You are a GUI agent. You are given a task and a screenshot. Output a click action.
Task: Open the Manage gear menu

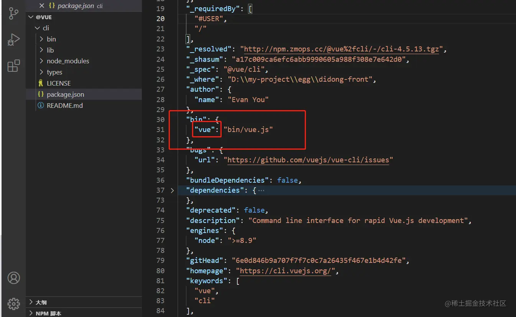[x=14, y=304]
